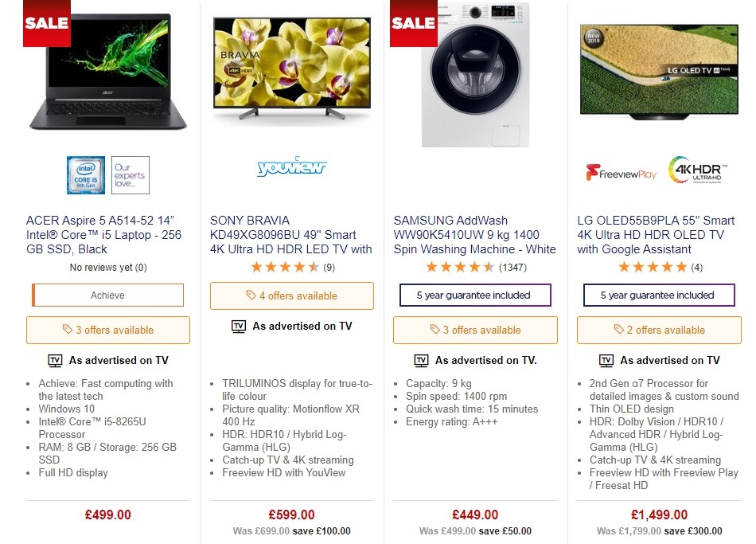
Task: Expand "3 offers available" for Acer laptop
Action: (107, 330)
